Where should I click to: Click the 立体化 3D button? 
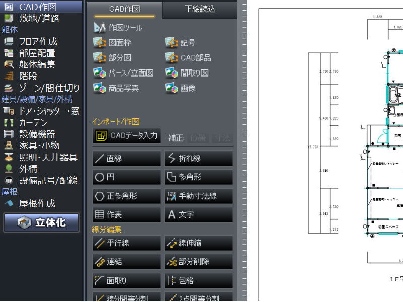(41, 222)
